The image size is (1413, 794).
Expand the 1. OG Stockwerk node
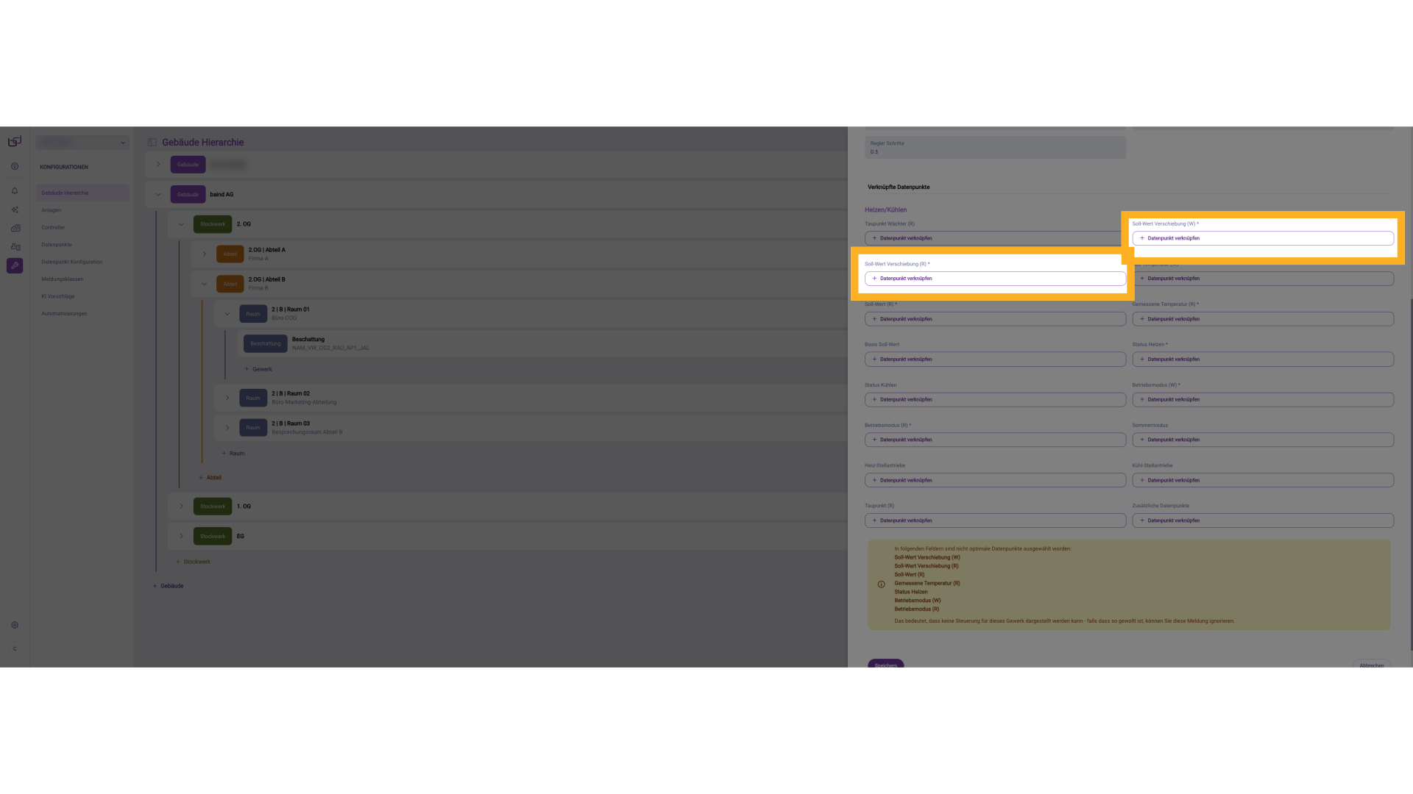coord(182,507)
